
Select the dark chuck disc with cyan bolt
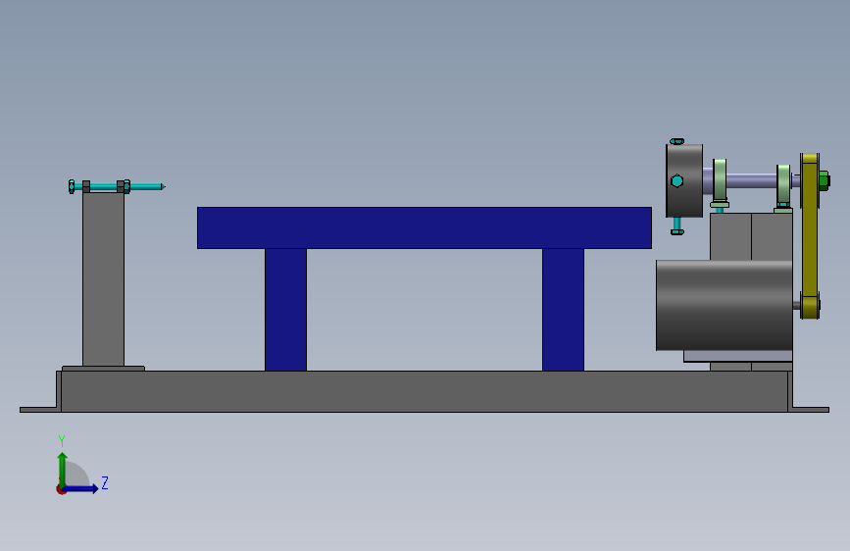[x=684, y=181]
